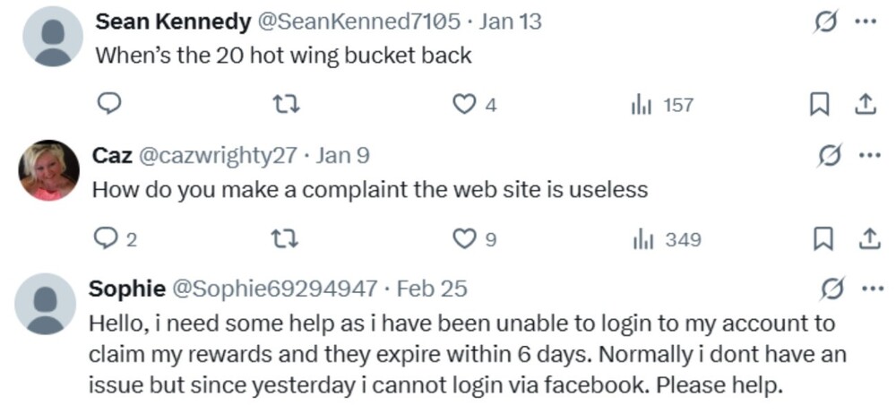Share Sean Kennedy's tweet
Image resolution: width=896 pixels, height=414 pixels.
tap(865, 106)
